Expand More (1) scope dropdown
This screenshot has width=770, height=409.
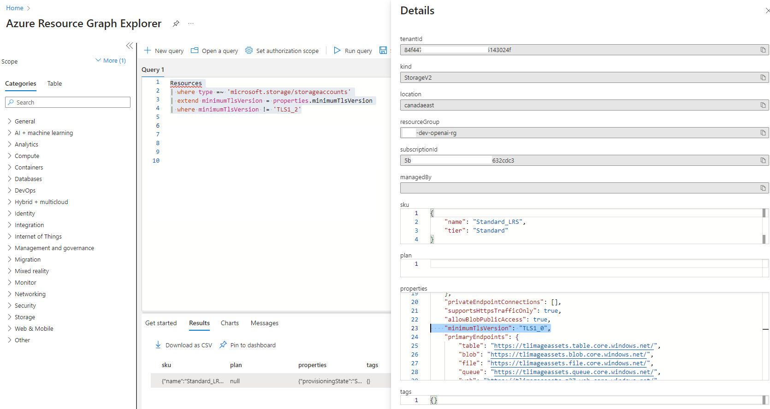coord(111,60)
